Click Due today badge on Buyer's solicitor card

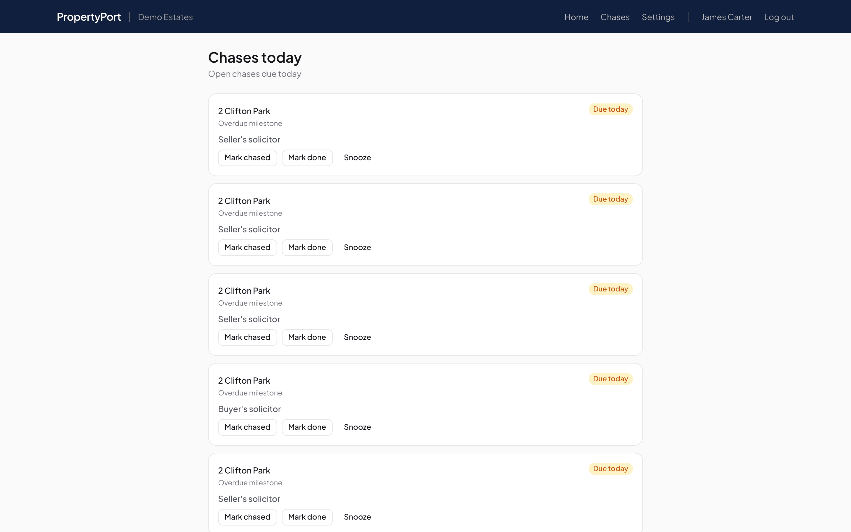[x=610, y=379]
